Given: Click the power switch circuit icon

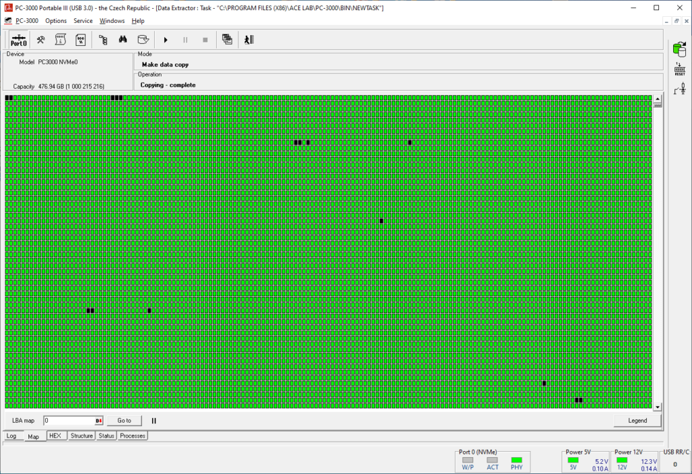Looking at the screenshot, I should (680, 88).
